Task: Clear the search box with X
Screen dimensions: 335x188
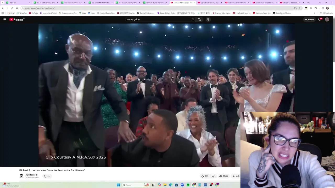Action: (x=193, y=19)
